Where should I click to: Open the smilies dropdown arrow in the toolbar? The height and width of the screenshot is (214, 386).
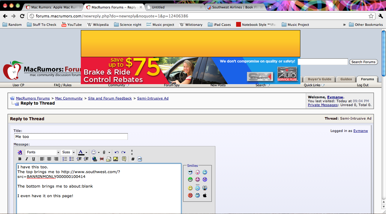pos(99,152)
